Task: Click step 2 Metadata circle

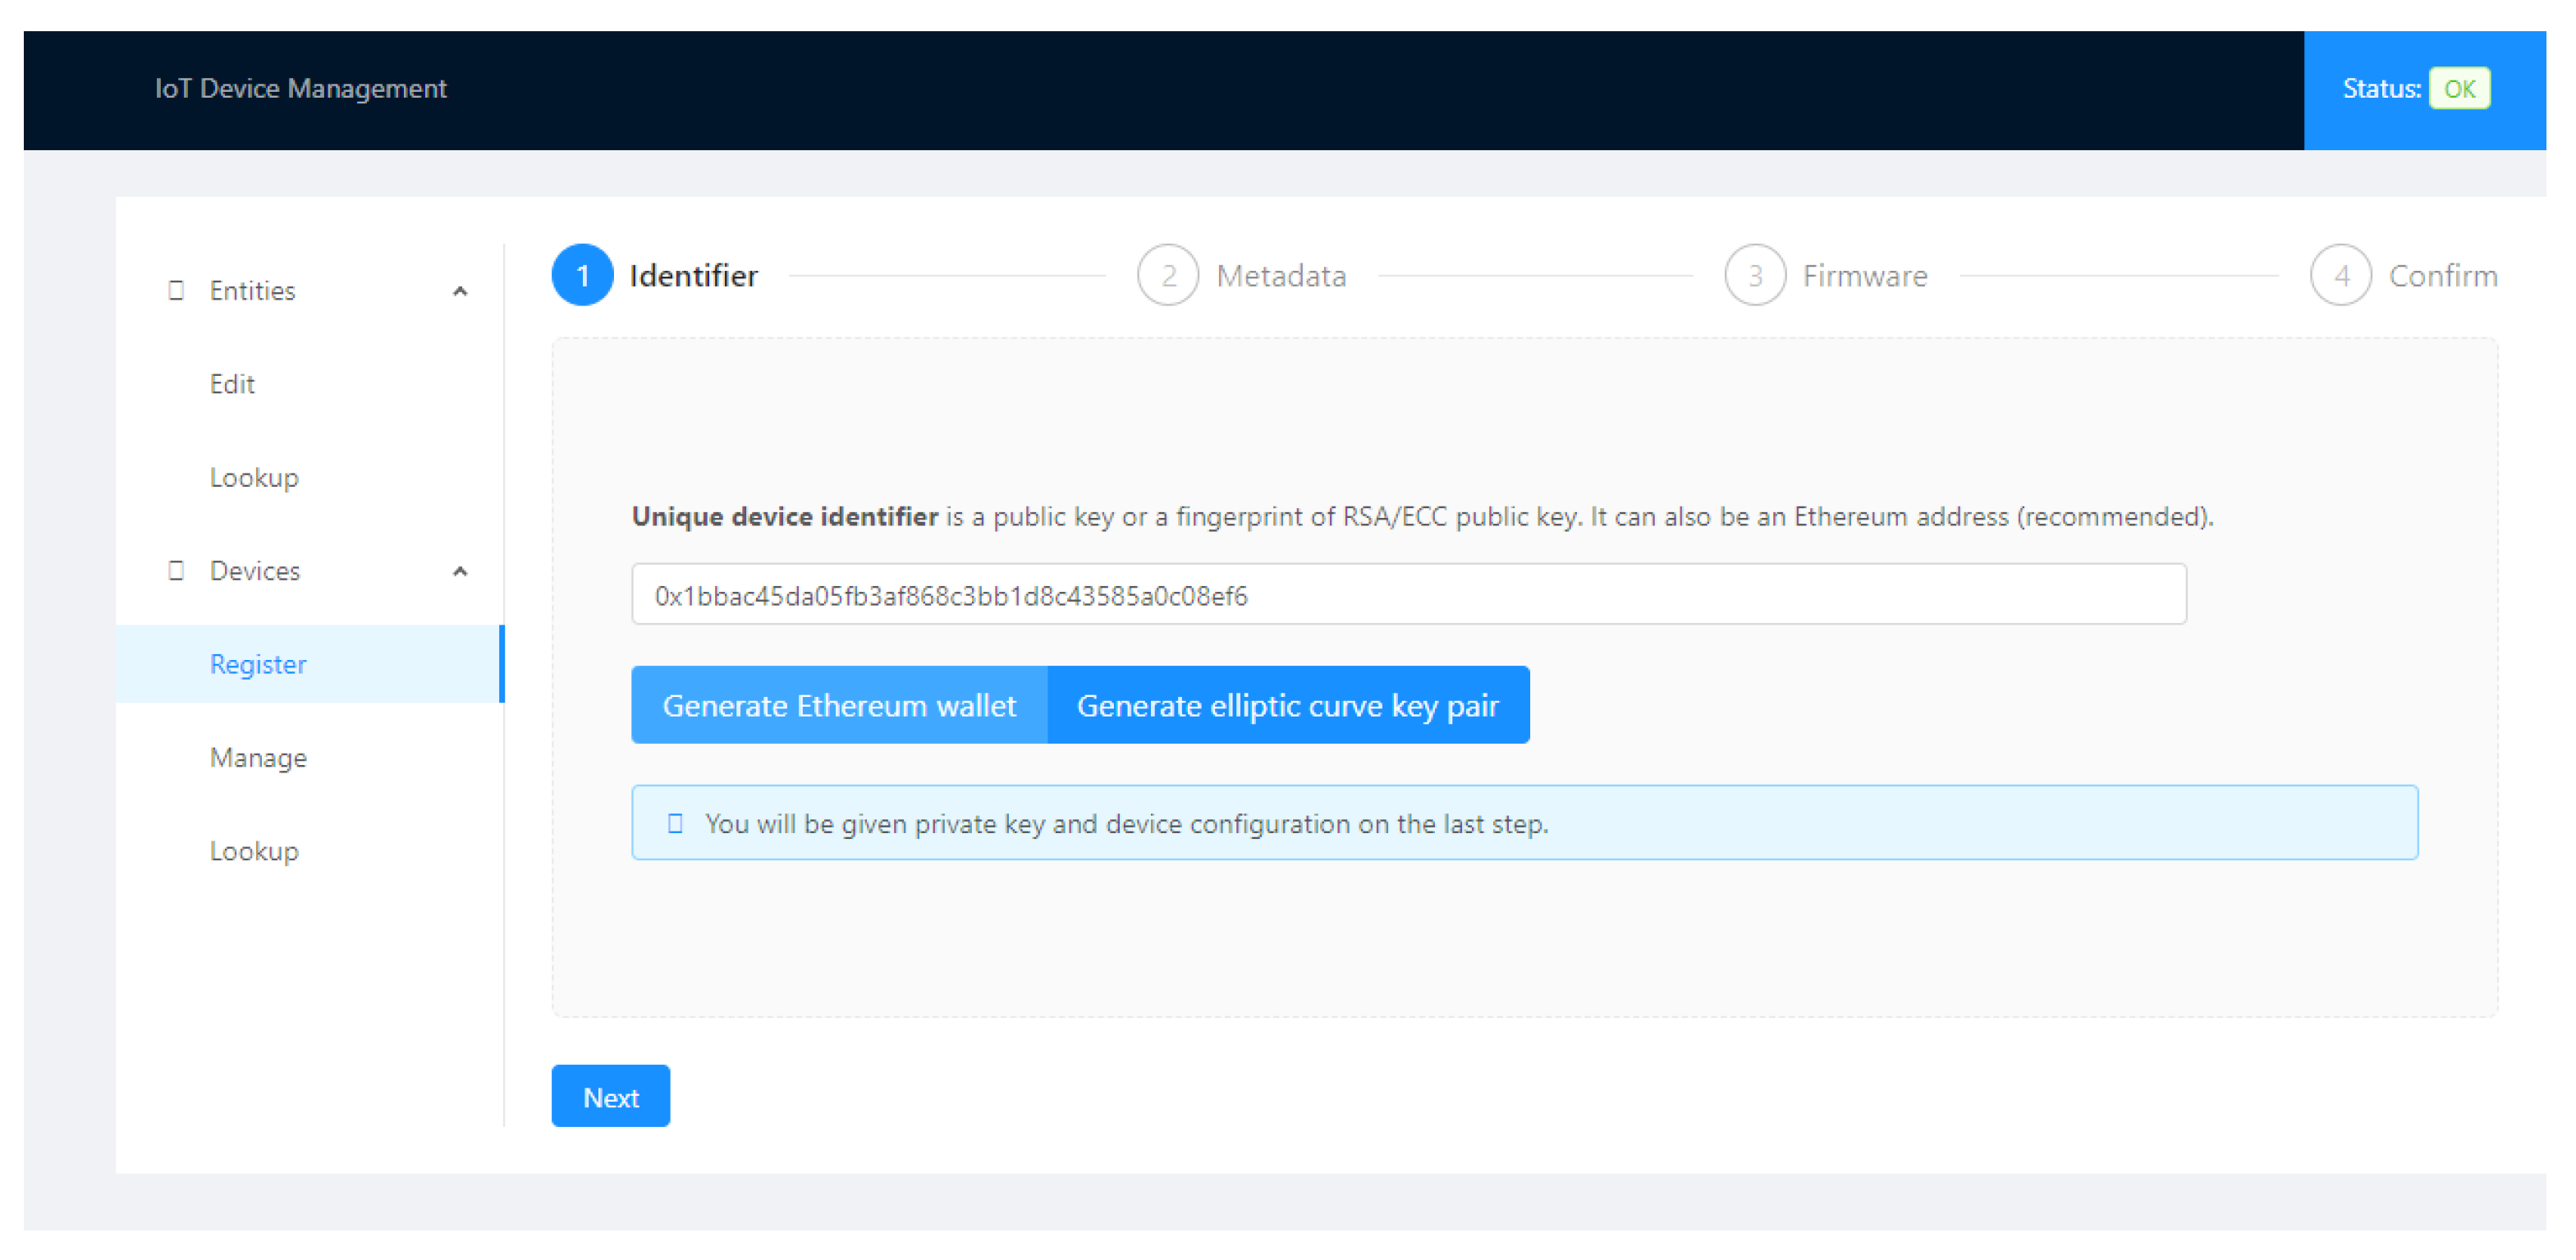Action: point(1167,275)
